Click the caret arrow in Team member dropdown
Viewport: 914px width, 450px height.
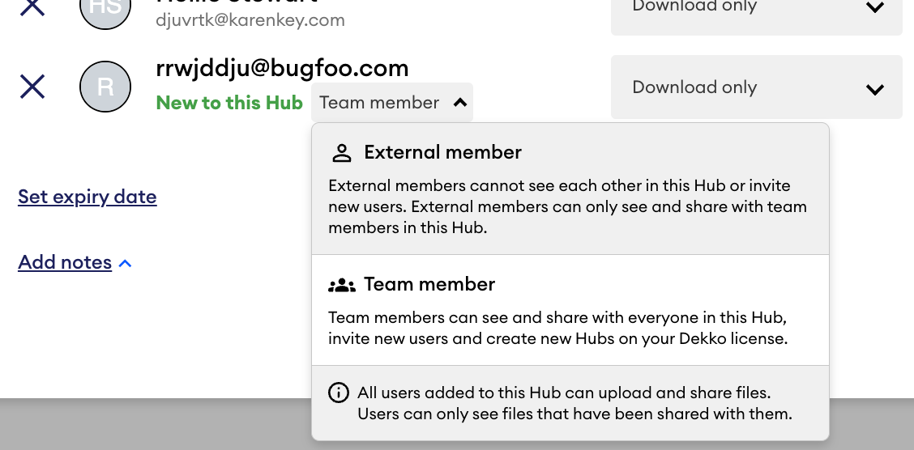tap(460, 103)
